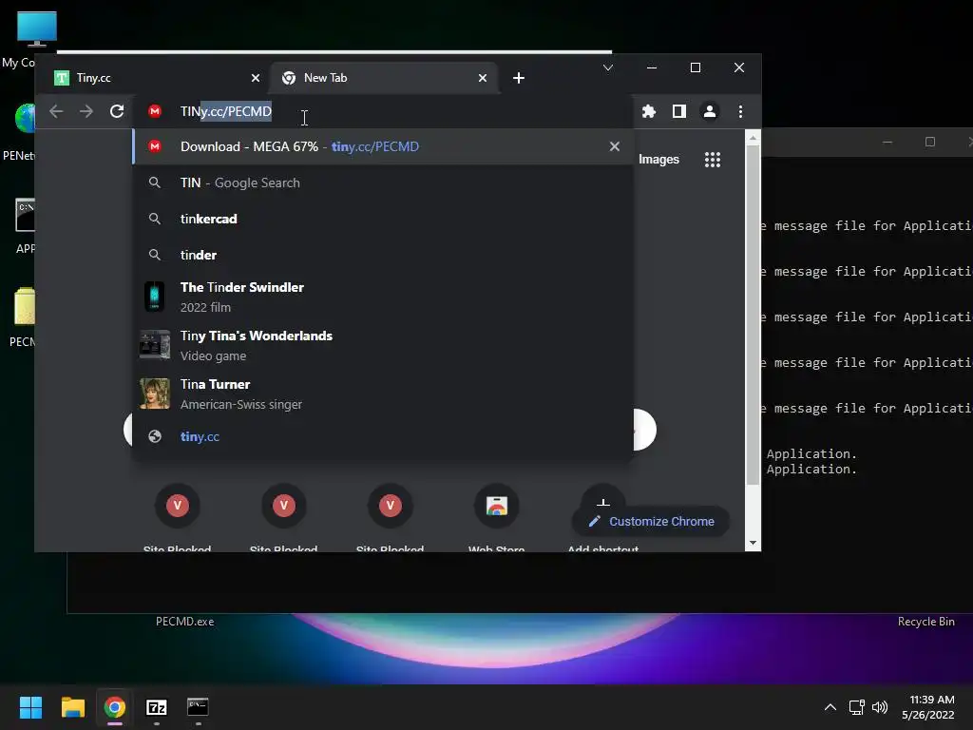Open the Windows Start menu
973x730 pixels.
pyautogui.click(x=30, y=707)
